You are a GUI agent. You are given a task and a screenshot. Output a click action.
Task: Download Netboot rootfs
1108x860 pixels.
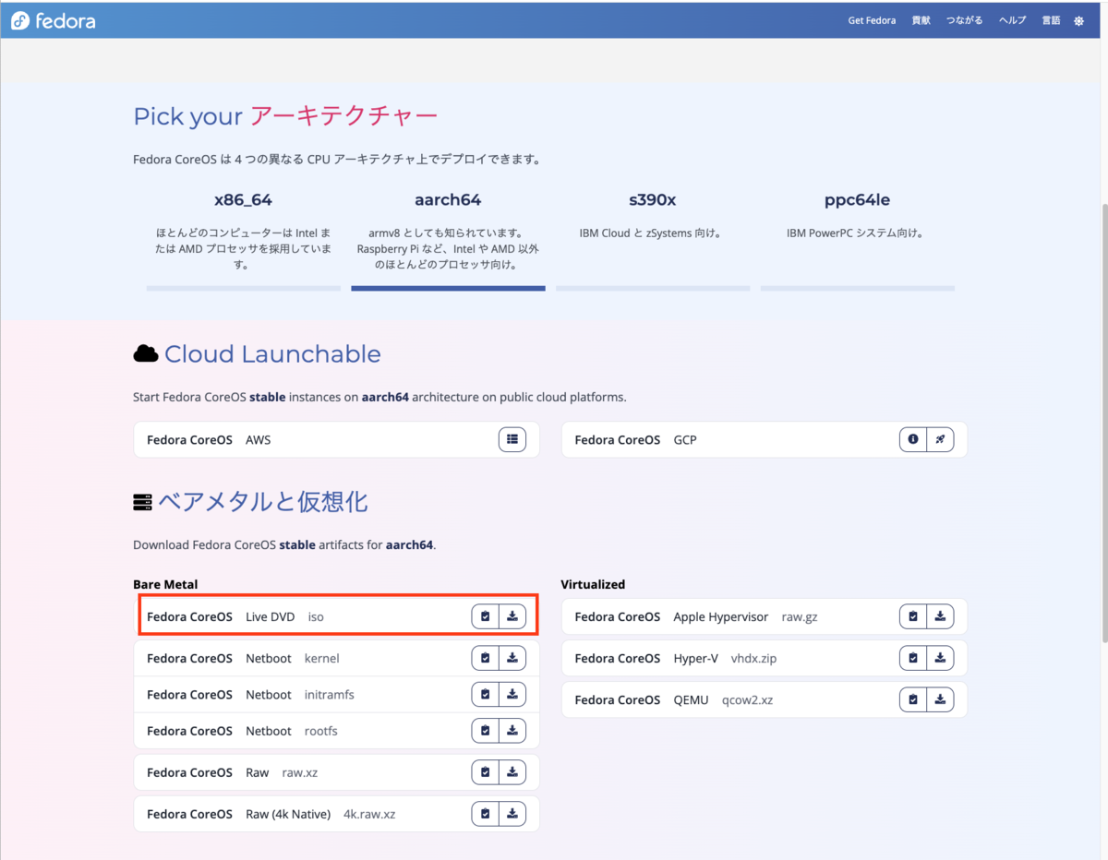coord(512,731)
